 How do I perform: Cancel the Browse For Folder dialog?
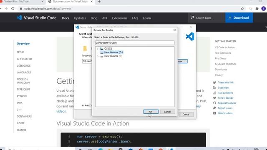[x=167, y=112]
